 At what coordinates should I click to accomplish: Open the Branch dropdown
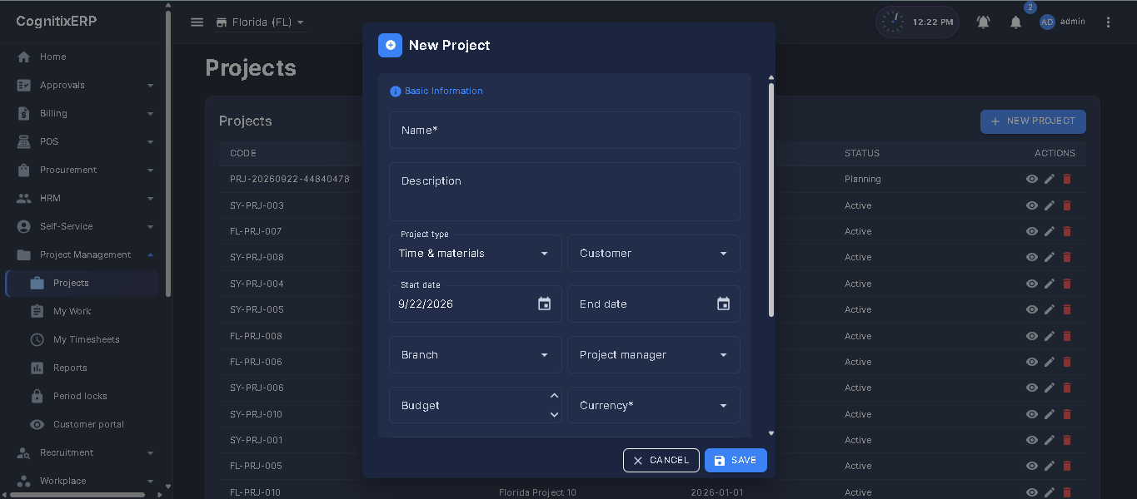coord(476,354)
